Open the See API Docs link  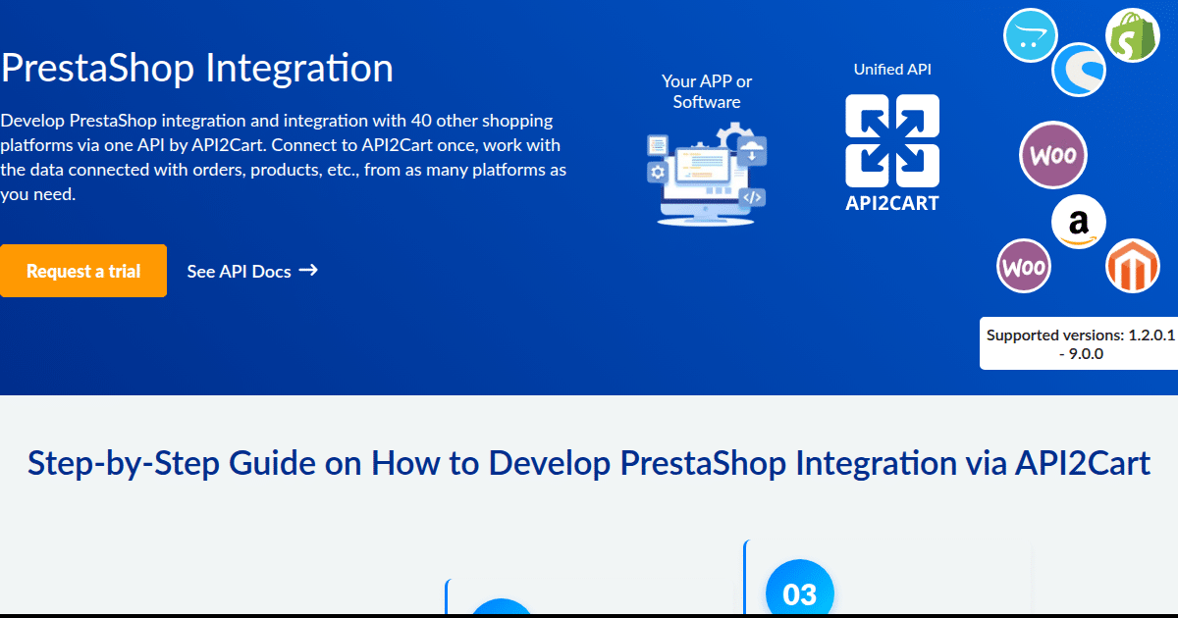252,272
